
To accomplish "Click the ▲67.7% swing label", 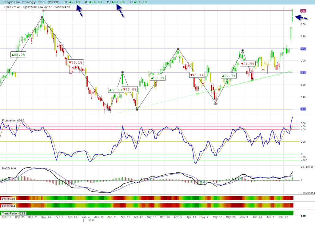I will tap(229, 76).
